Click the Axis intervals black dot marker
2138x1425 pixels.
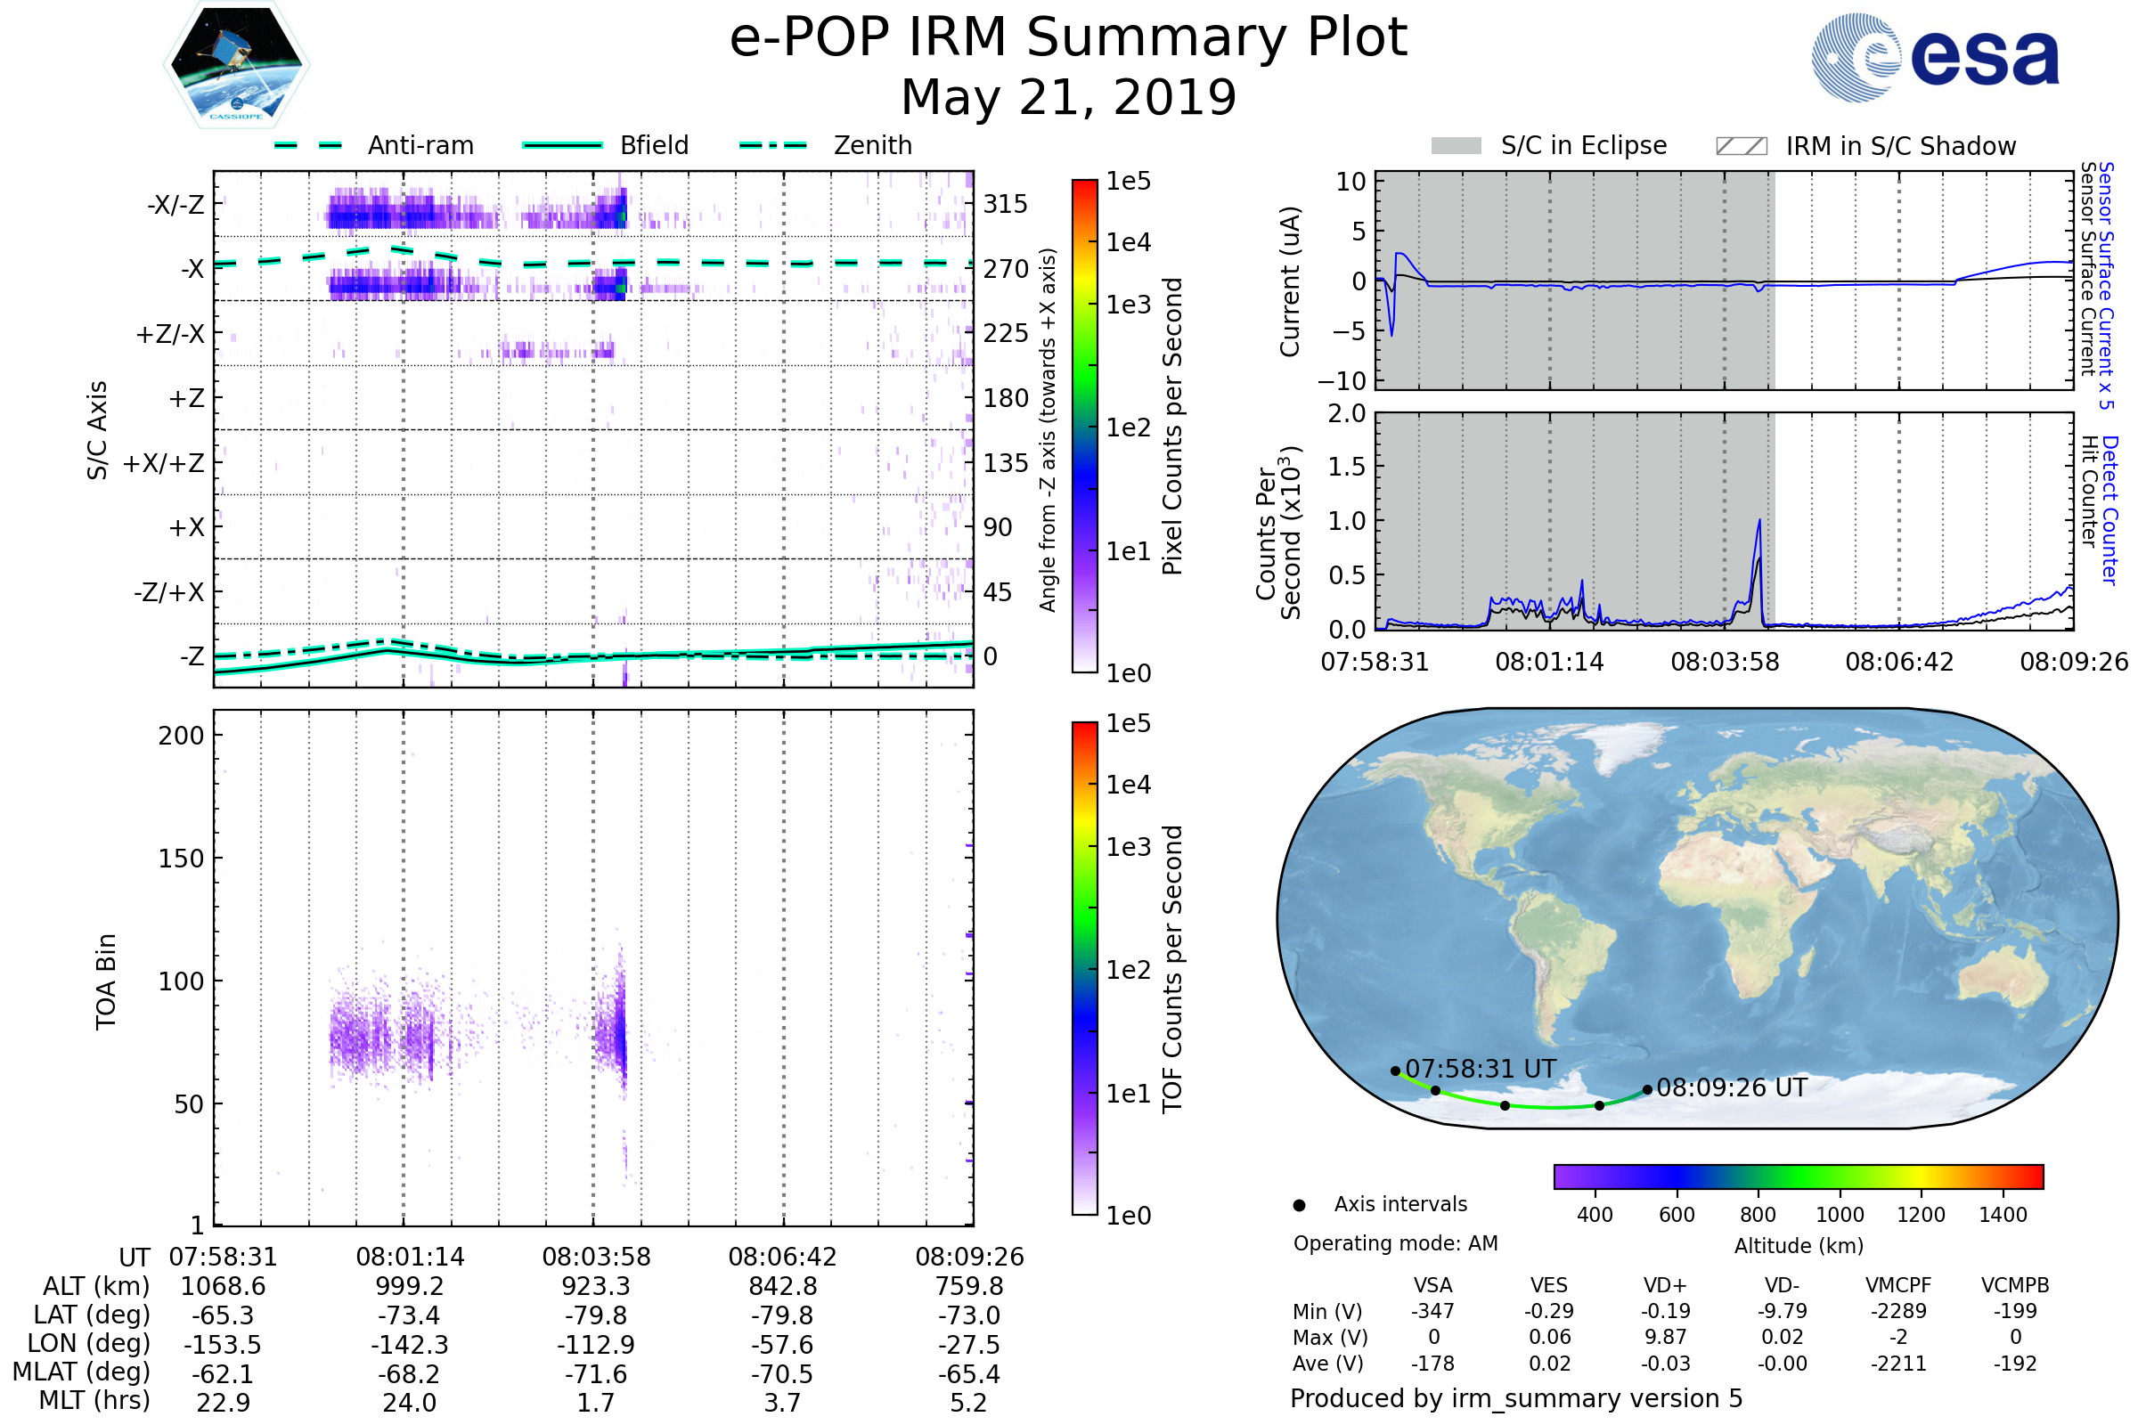(x=1299, y=1205)
